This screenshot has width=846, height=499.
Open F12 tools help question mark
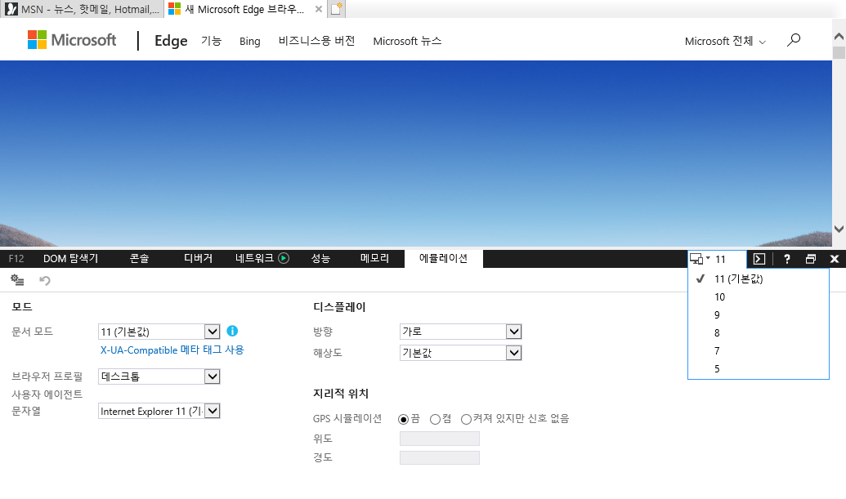(787, 259)
